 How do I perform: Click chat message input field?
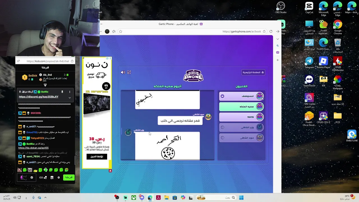tap(27, 178)
